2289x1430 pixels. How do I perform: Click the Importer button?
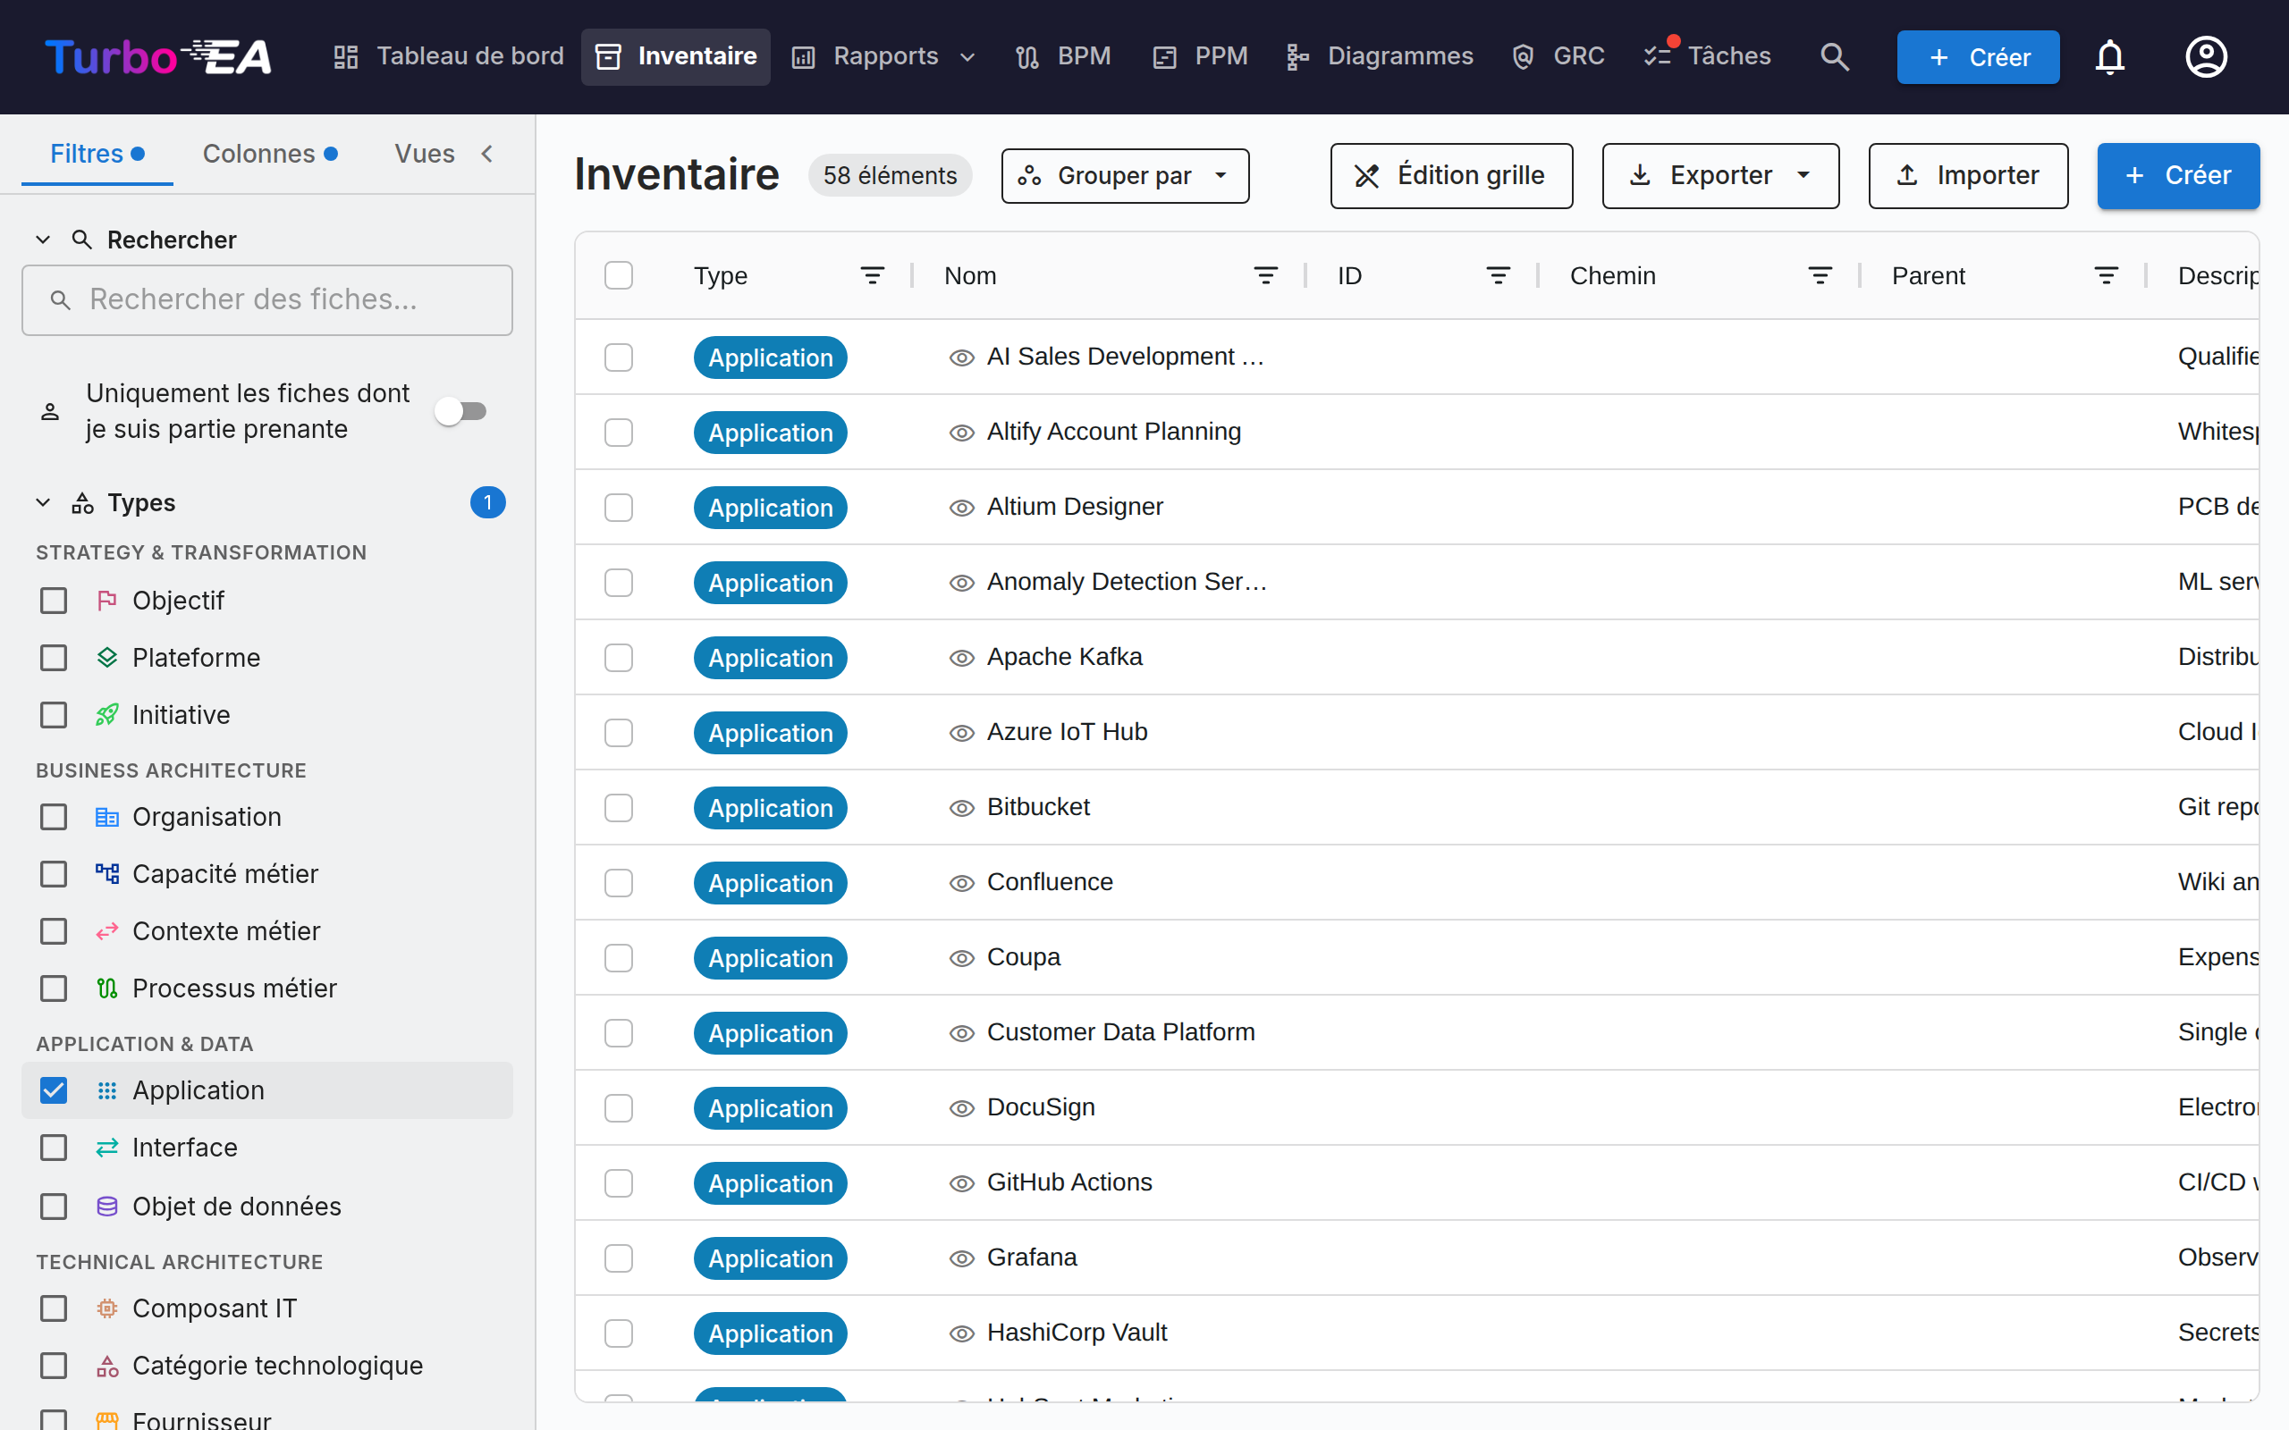coord(1967,176)
